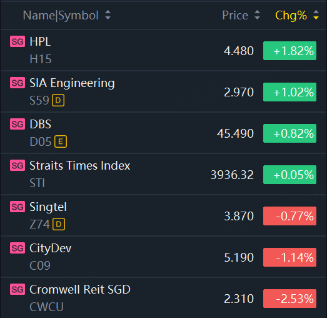
Task: Click the SG market badge next to HPL
Action: (18, 41)
